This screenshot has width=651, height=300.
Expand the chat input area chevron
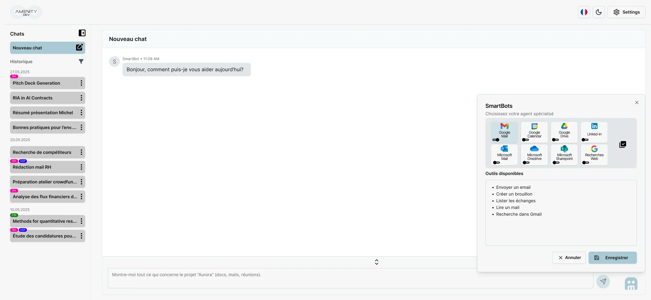tap(376, 262)
